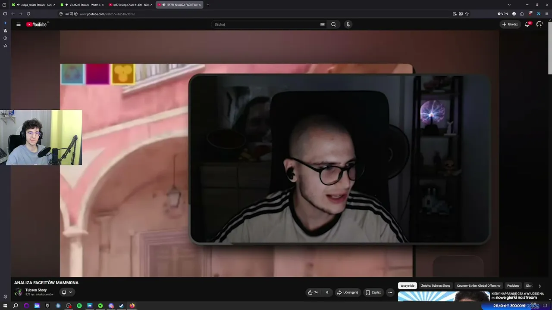Open the on-screen keyboard in search box
The height and width of the screenshot is (310, 552).
point(322,25)
